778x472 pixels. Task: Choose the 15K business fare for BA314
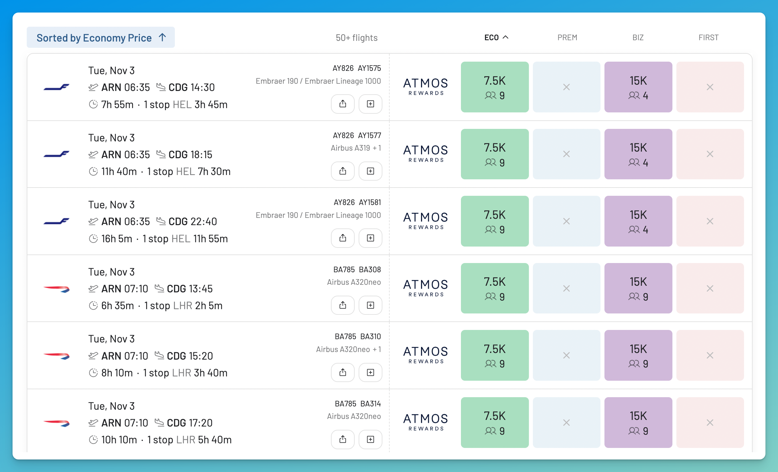(x=638, y=423)
